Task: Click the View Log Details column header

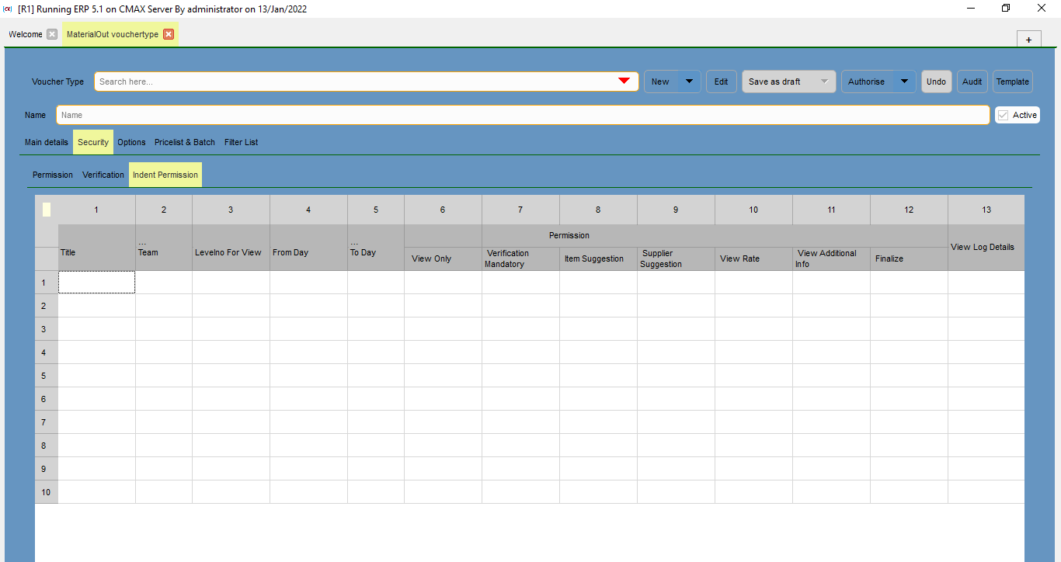Action: [986, 248]
